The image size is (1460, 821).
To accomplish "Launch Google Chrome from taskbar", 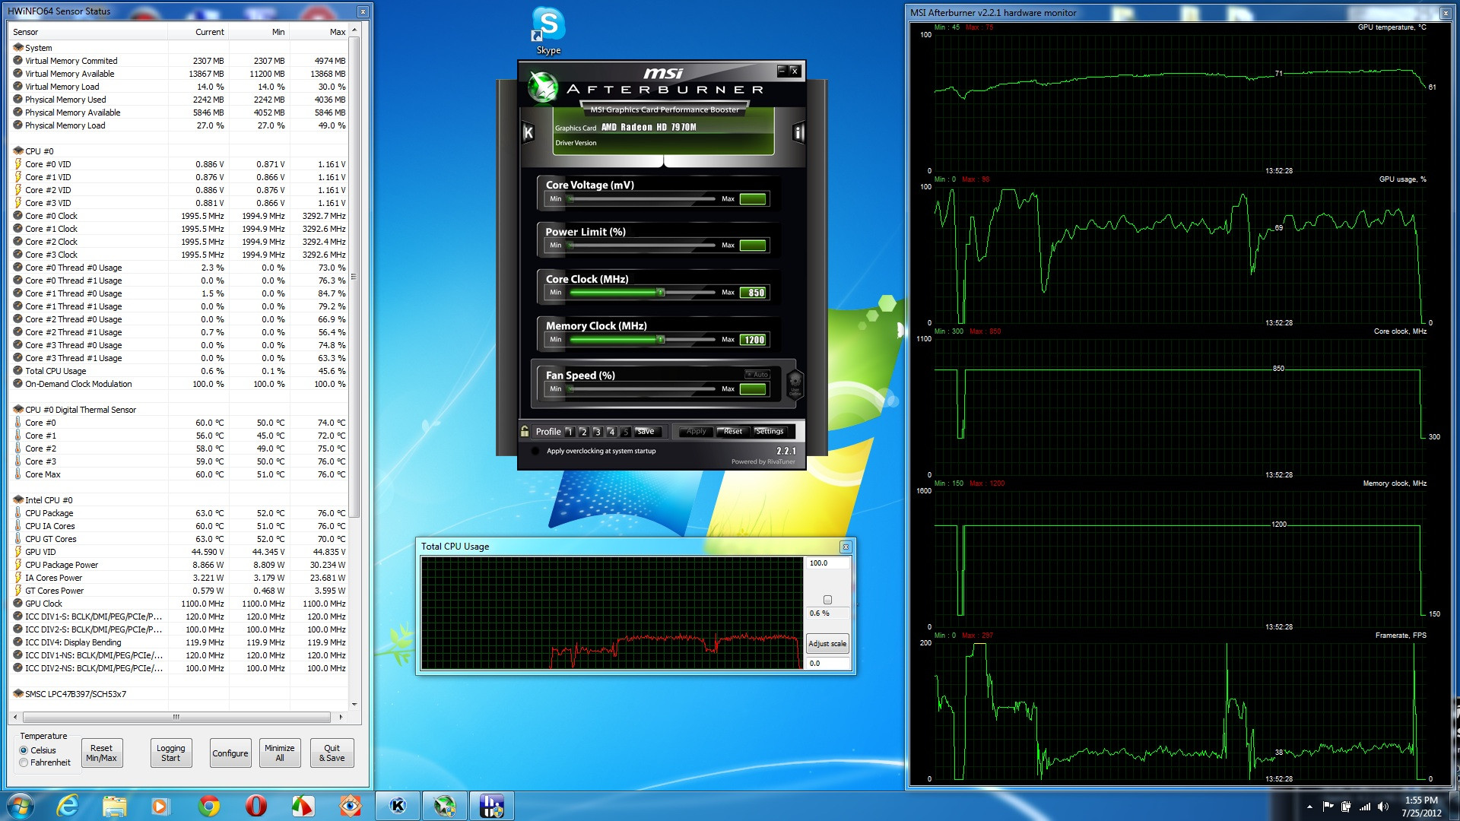I will [x=209, y=806].
